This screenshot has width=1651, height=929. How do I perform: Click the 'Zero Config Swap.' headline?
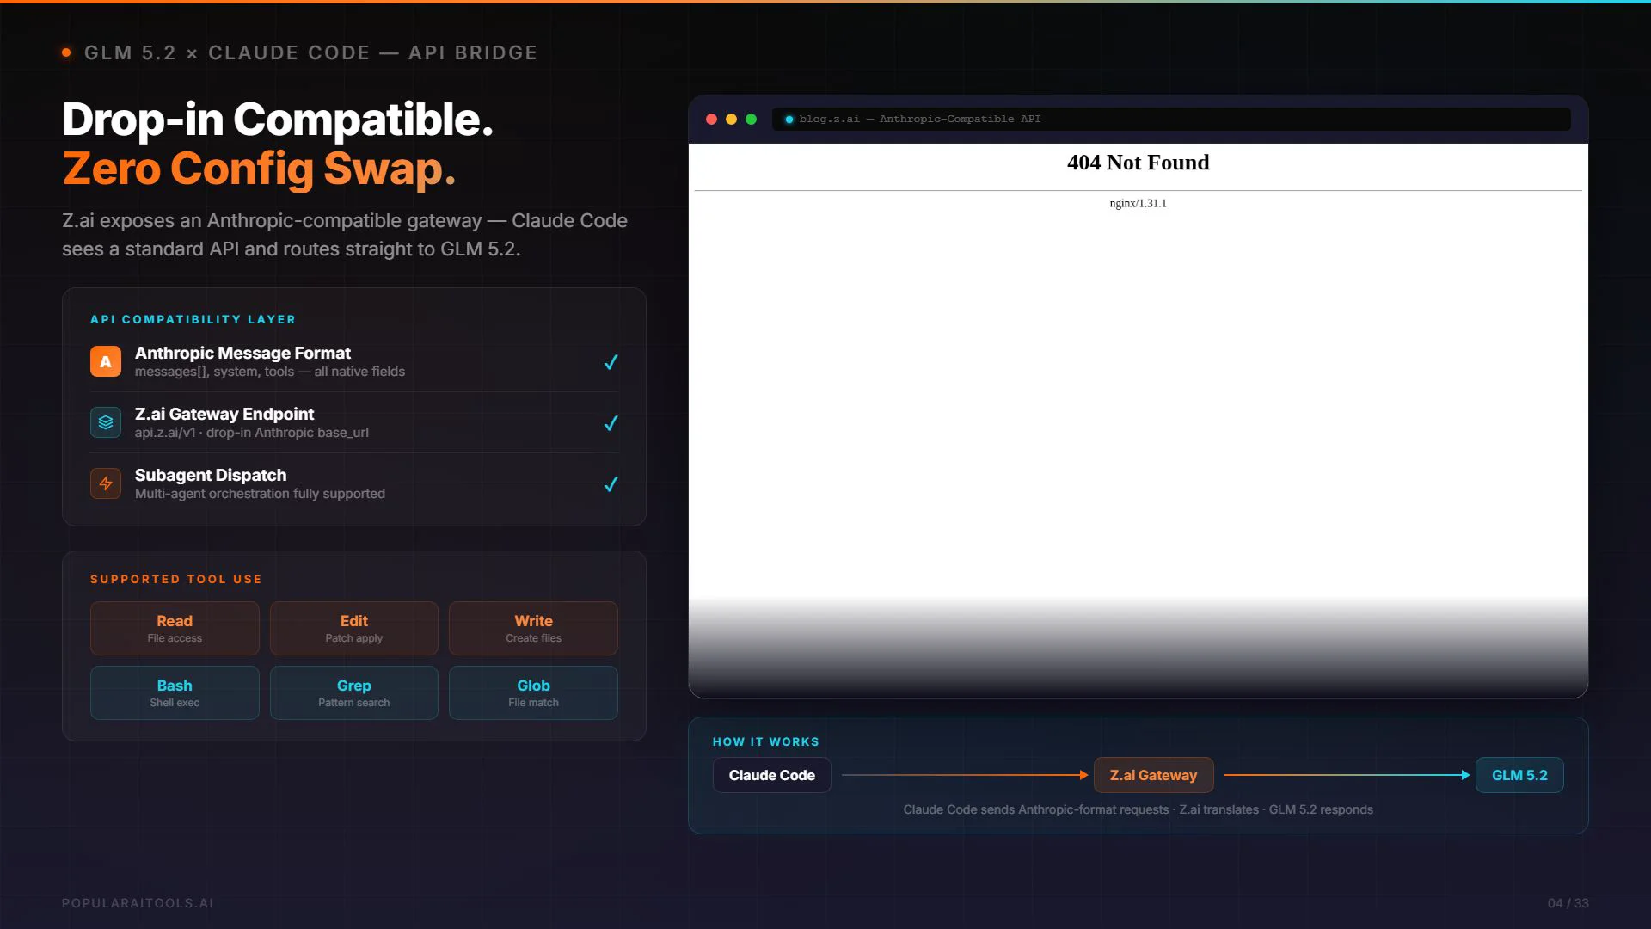click(x=259, y=168)
